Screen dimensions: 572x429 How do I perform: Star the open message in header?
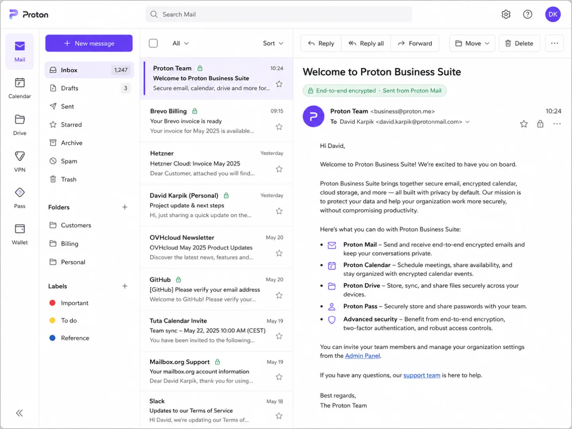tap(524, 124)
